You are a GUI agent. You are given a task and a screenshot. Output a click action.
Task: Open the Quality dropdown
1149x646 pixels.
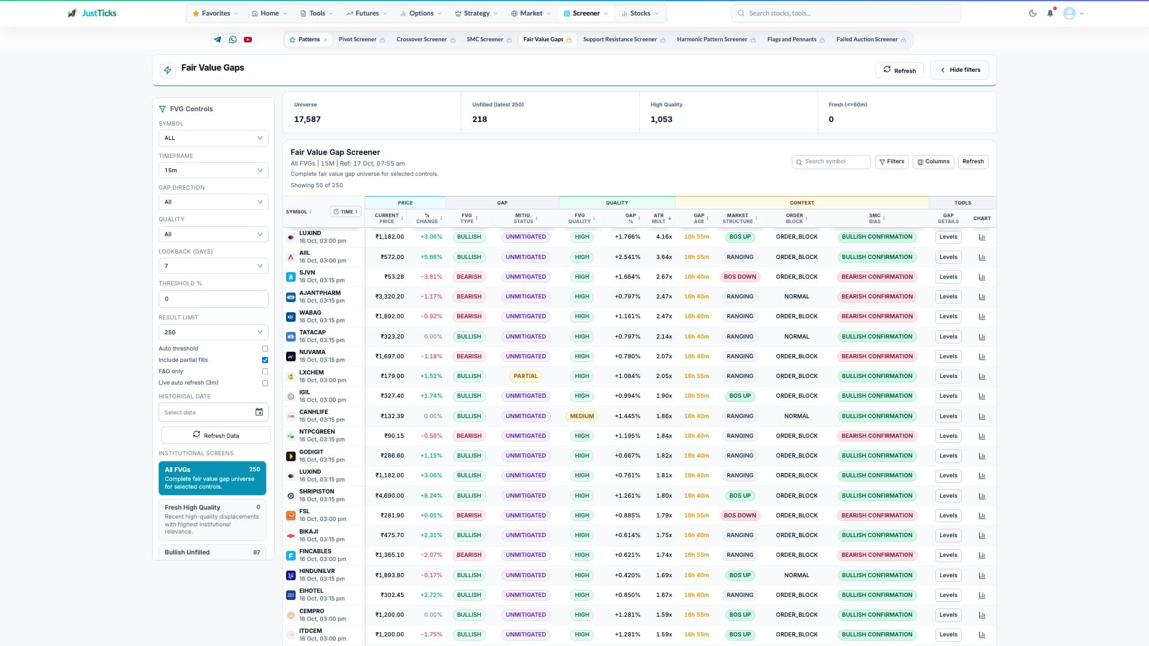coord(213,234)
